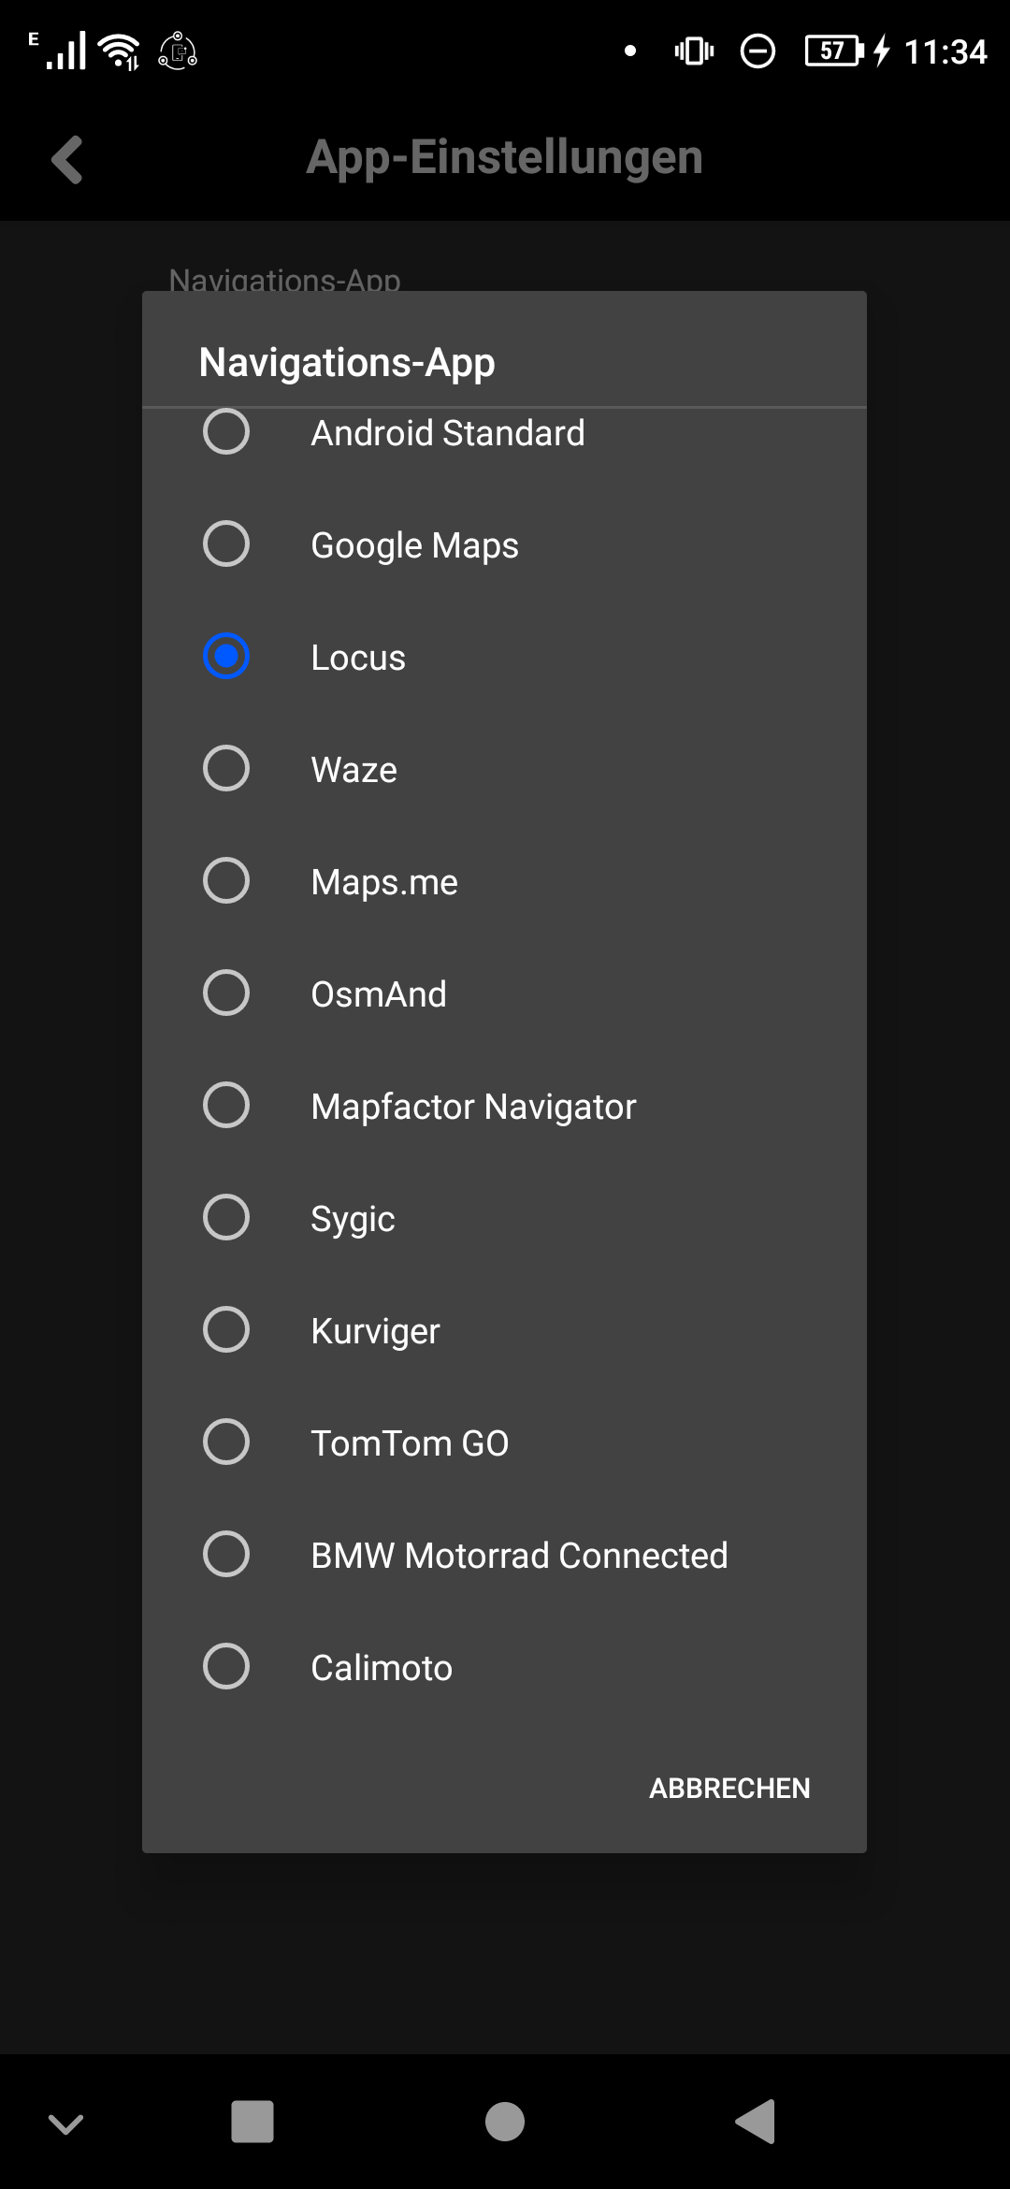
Task: Select TomTom GO radio button
Action: pyautogui.click(x=226, y=1442)
